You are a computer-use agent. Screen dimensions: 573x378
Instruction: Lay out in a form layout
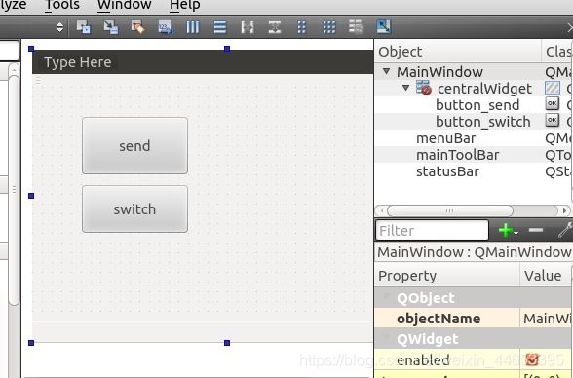(302, 27)
